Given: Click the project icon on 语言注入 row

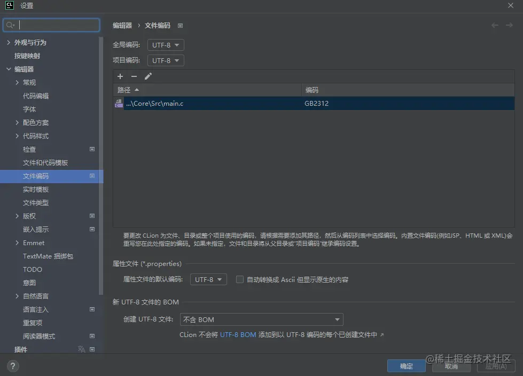Looking at the screenshot, I should 92,309.
